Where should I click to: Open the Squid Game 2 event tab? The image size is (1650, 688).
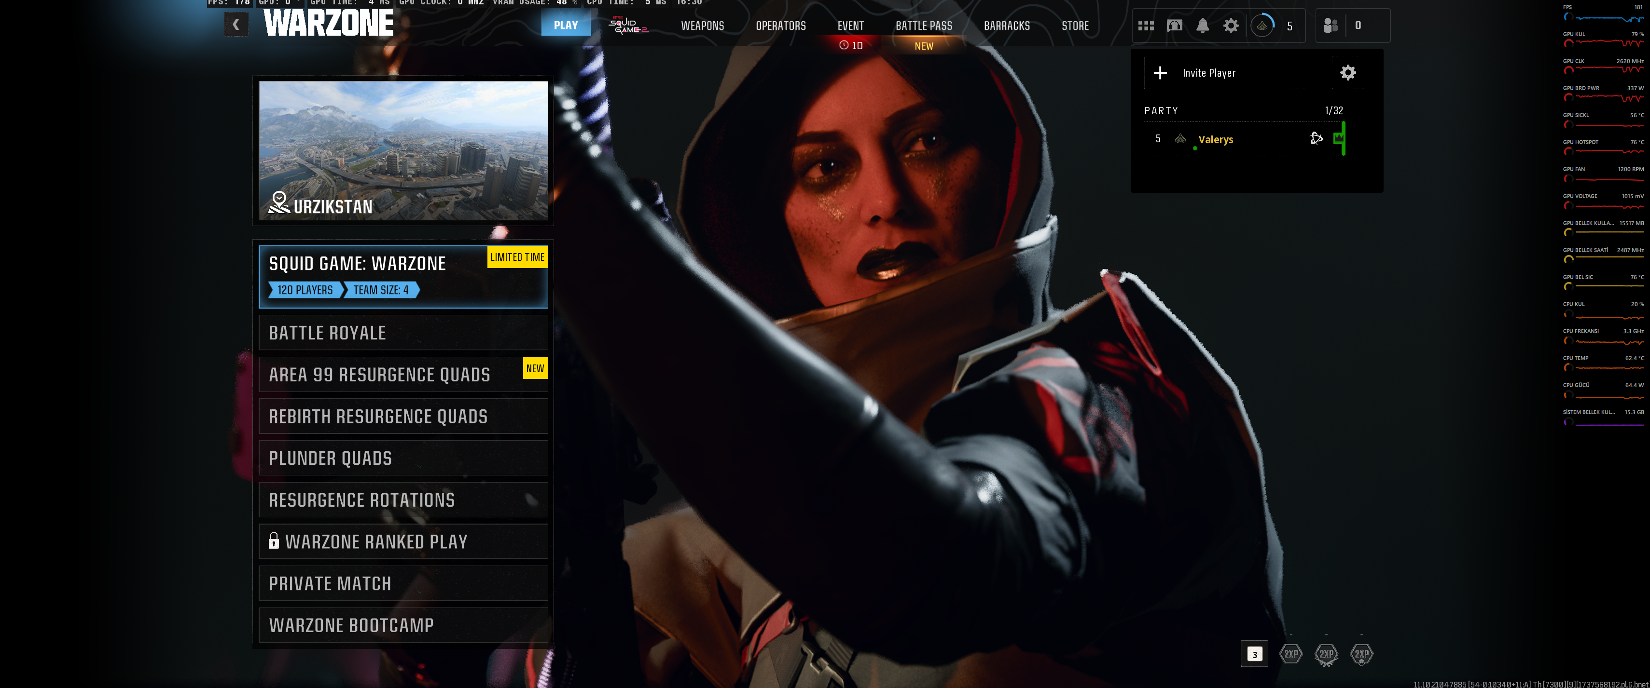coord(628,26)
